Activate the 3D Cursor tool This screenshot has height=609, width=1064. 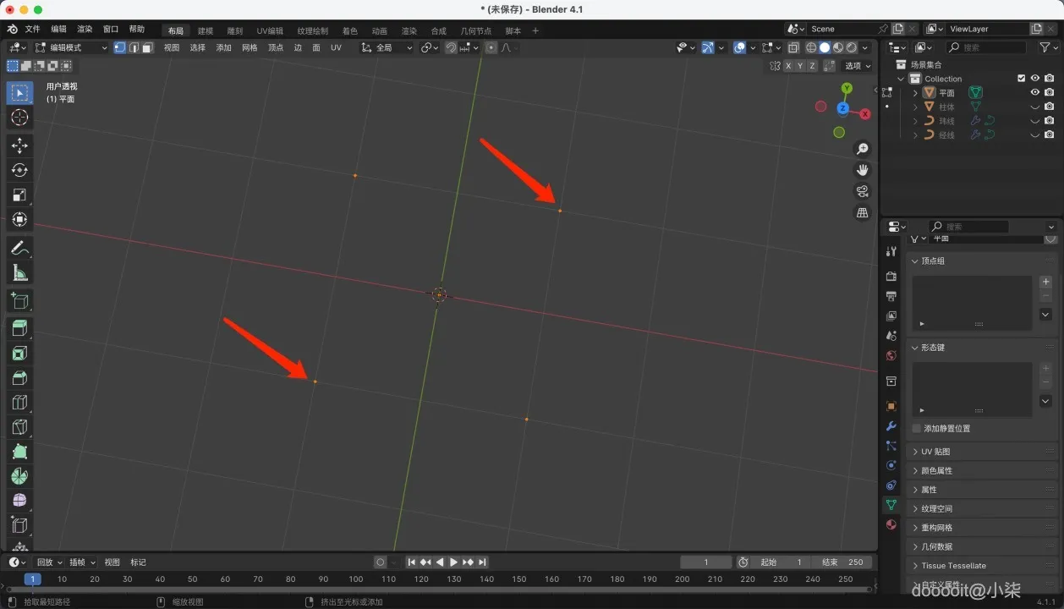[x=19, y=118]
